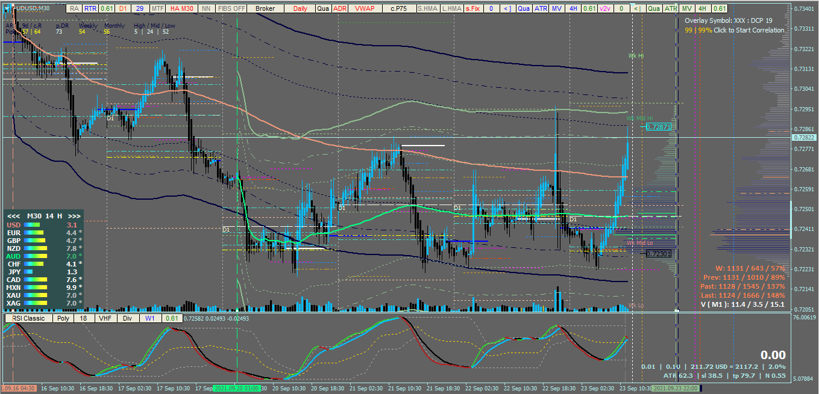Toggle the red HA M30 button
The image size is (819, 394).
(181, 8)
